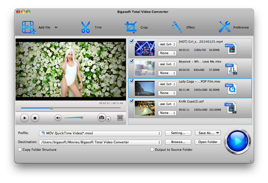This screenshot has height=183, width=268.
Task: Open audio track dropdown for Beyoncé mkv
Action: [x=167, y=64]
